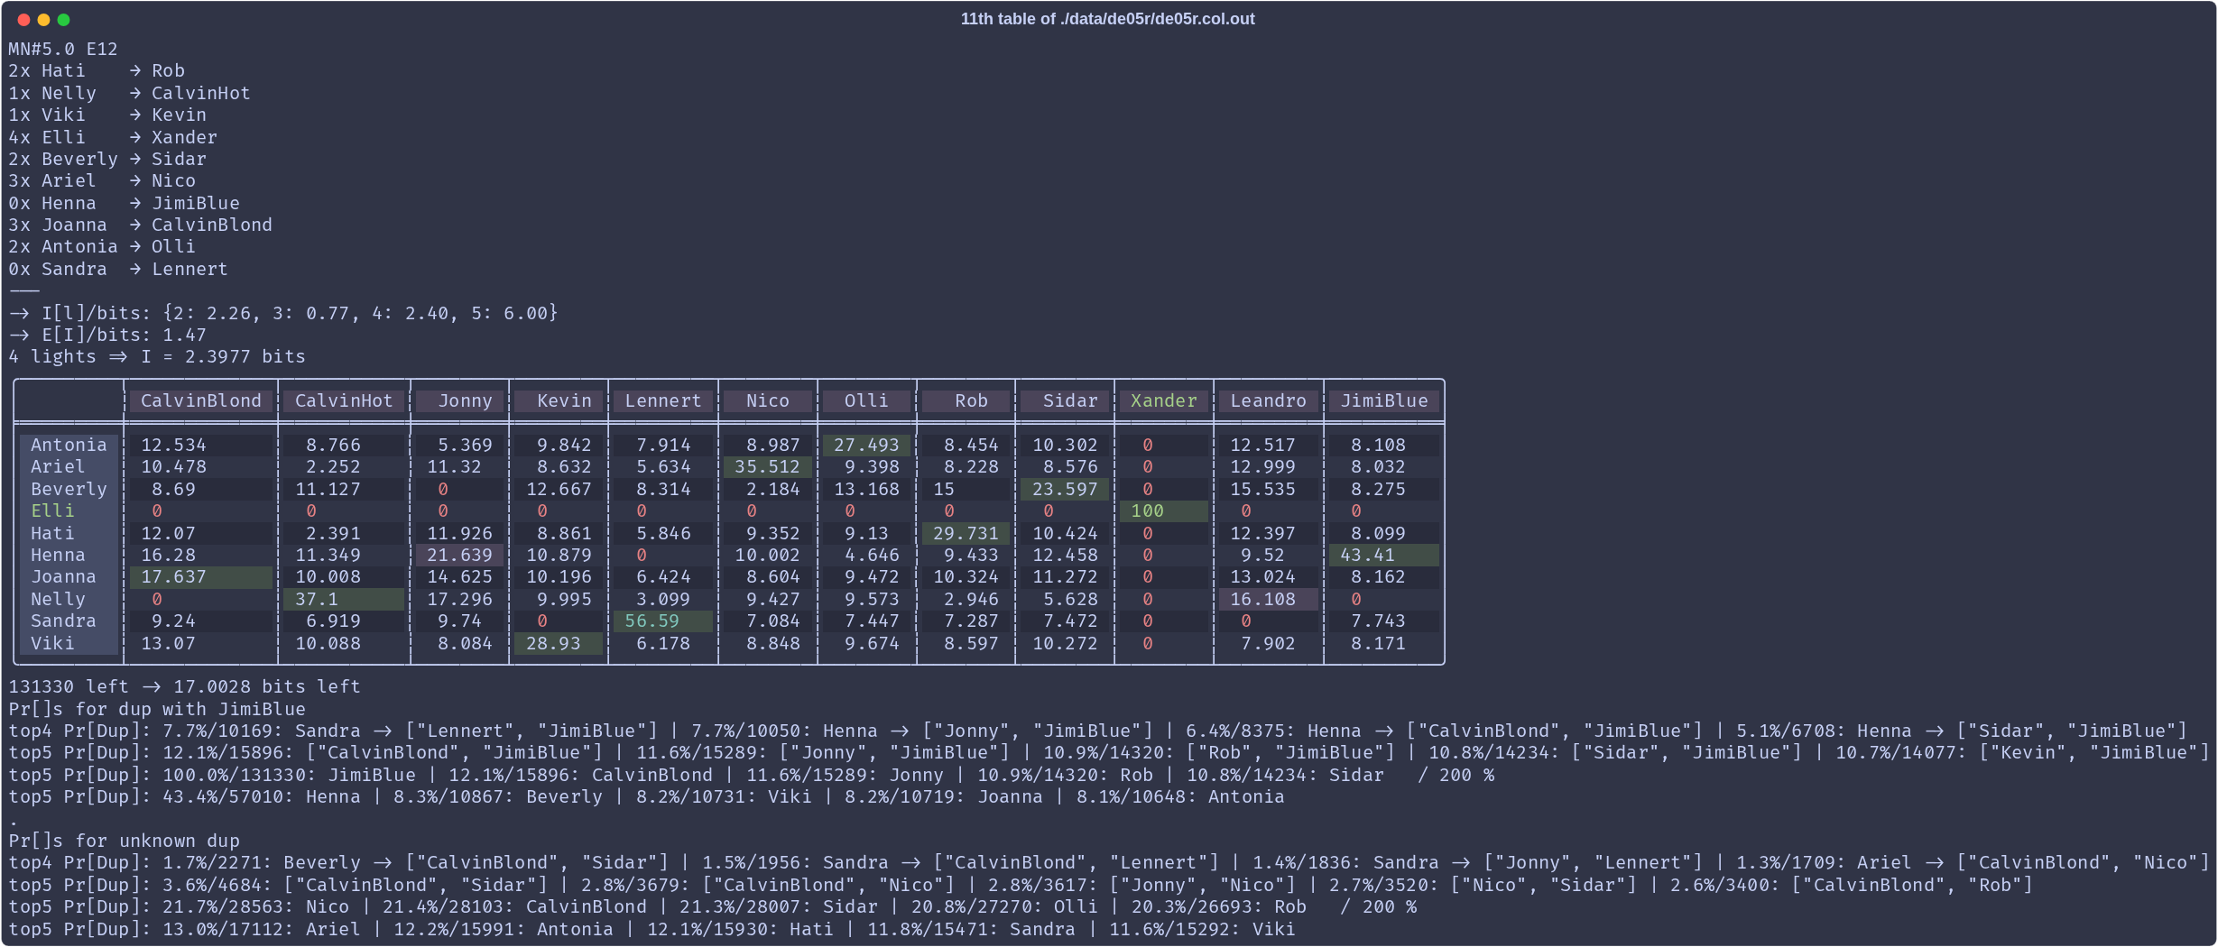Image resolution: width=2218 pixels, height=947 pixels.
Task: Click the 27.493 cell in Antonia row
Action: tap(865, 446)
